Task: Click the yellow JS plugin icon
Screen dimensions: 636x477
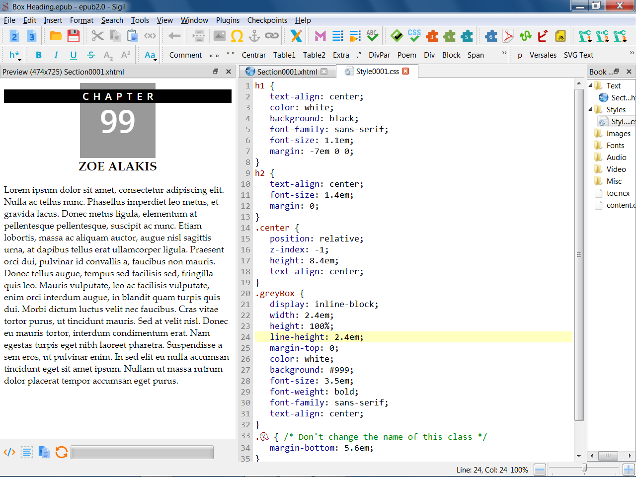Action: pos(560,36)
